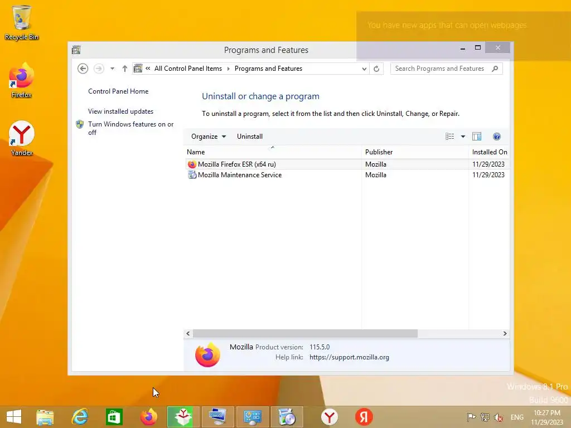Image resolution: width=571 pixels, height=428 pixels.
Task: Sort by the Publisher column header
Action: coord(415,152)
